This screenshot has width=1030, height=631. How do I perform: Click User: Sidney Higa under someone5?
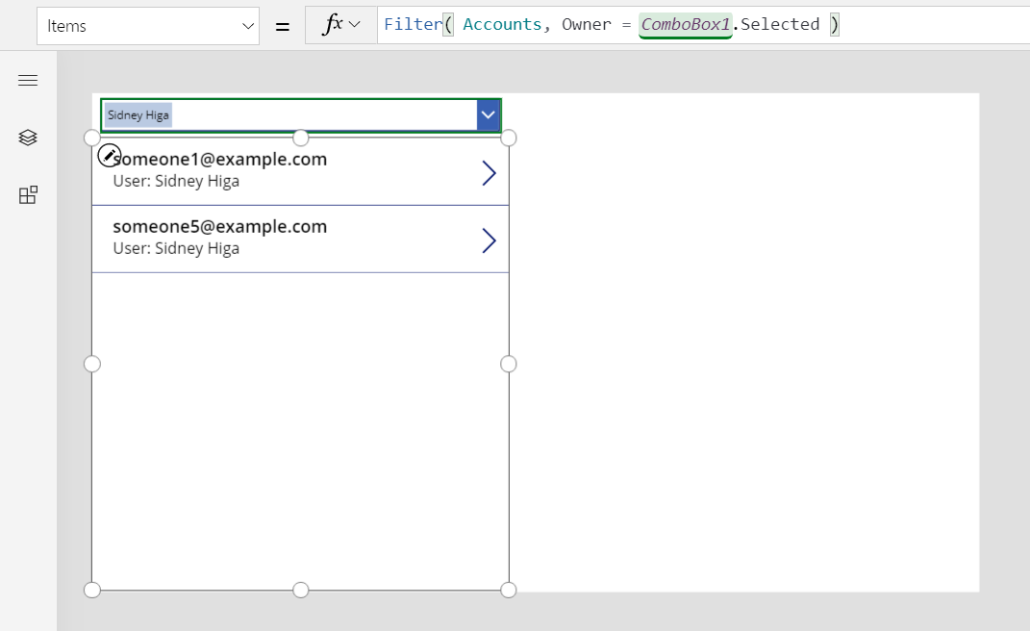click(176, 248)
